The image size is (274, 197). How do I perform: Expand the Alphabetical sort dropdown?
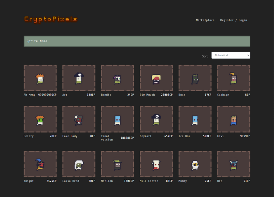pyautogui.click(x=231, y=55)
